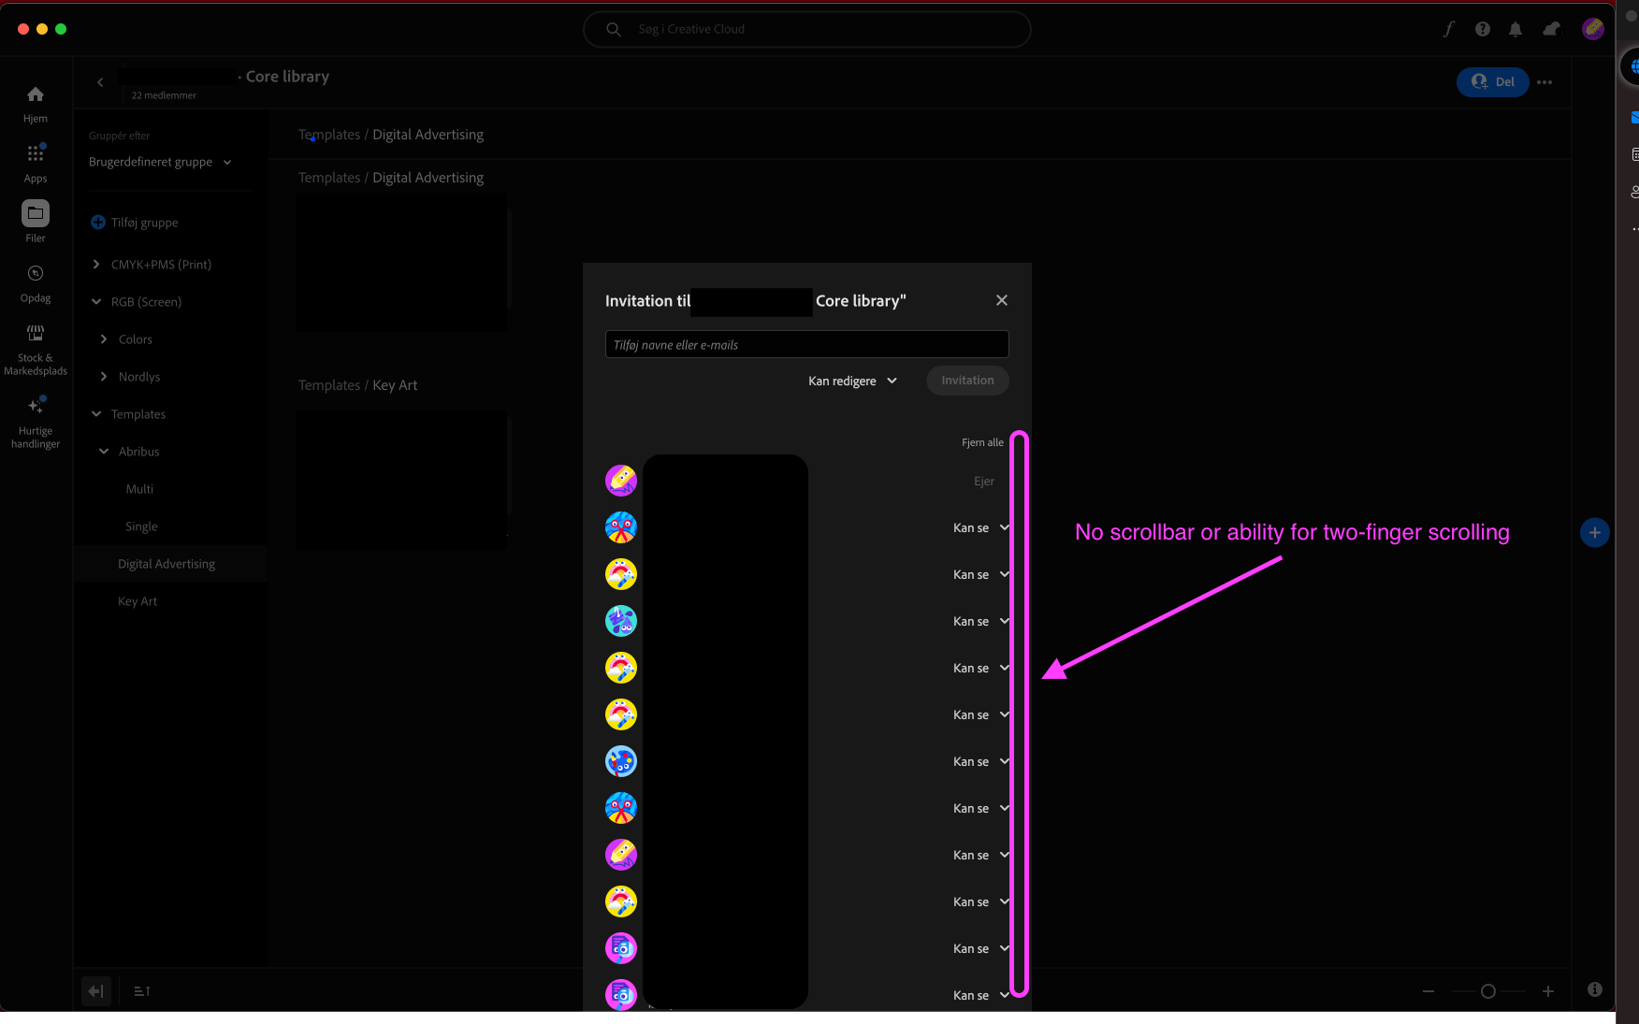Open notifications with the bell icon
The width and height of the screenshot is (1639, 1024).
pyautogui.click(x=1516, y=29)
